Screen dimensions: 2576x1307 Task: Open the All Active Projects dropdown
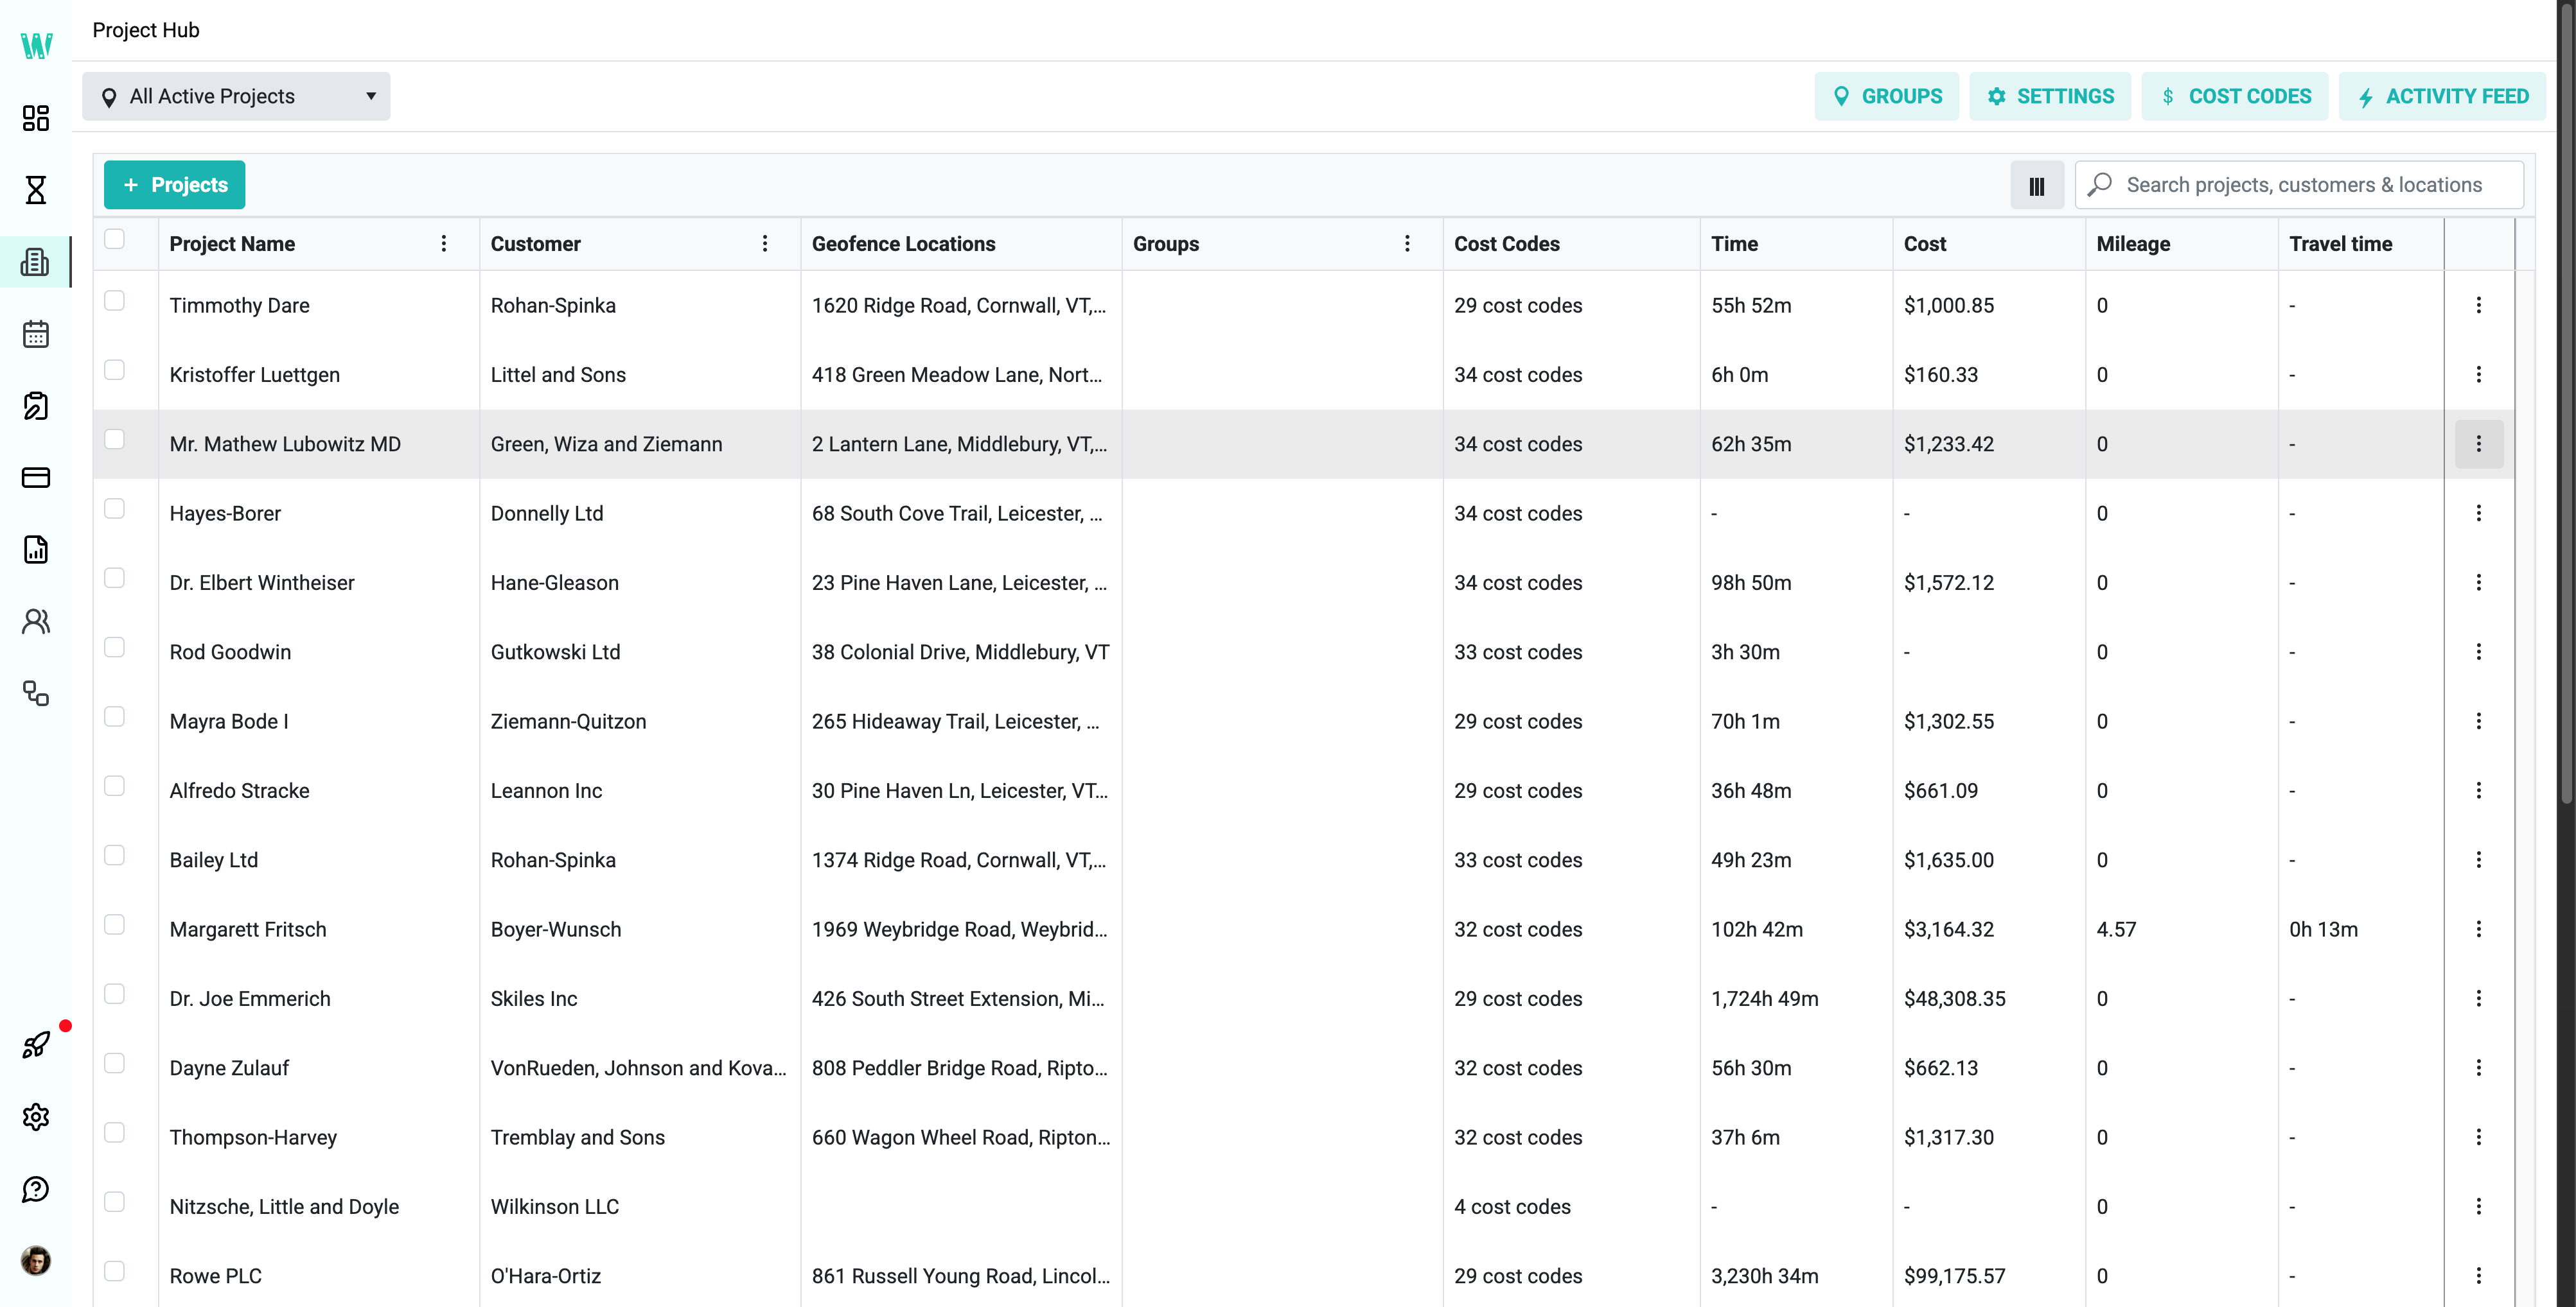pos(236,96)
